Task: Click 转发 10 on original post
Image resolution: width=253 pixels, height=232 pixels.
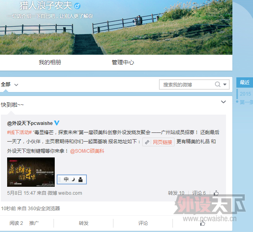Action: click(176, 193)
